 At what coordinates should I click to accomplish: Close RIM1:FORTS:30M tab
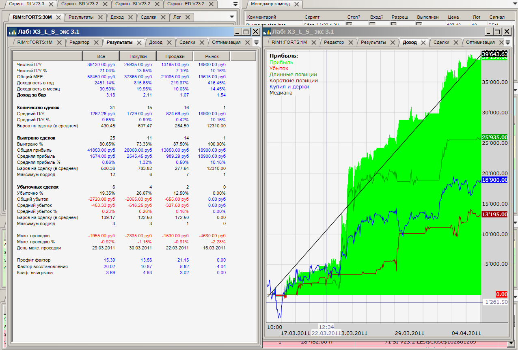point(58,17)
